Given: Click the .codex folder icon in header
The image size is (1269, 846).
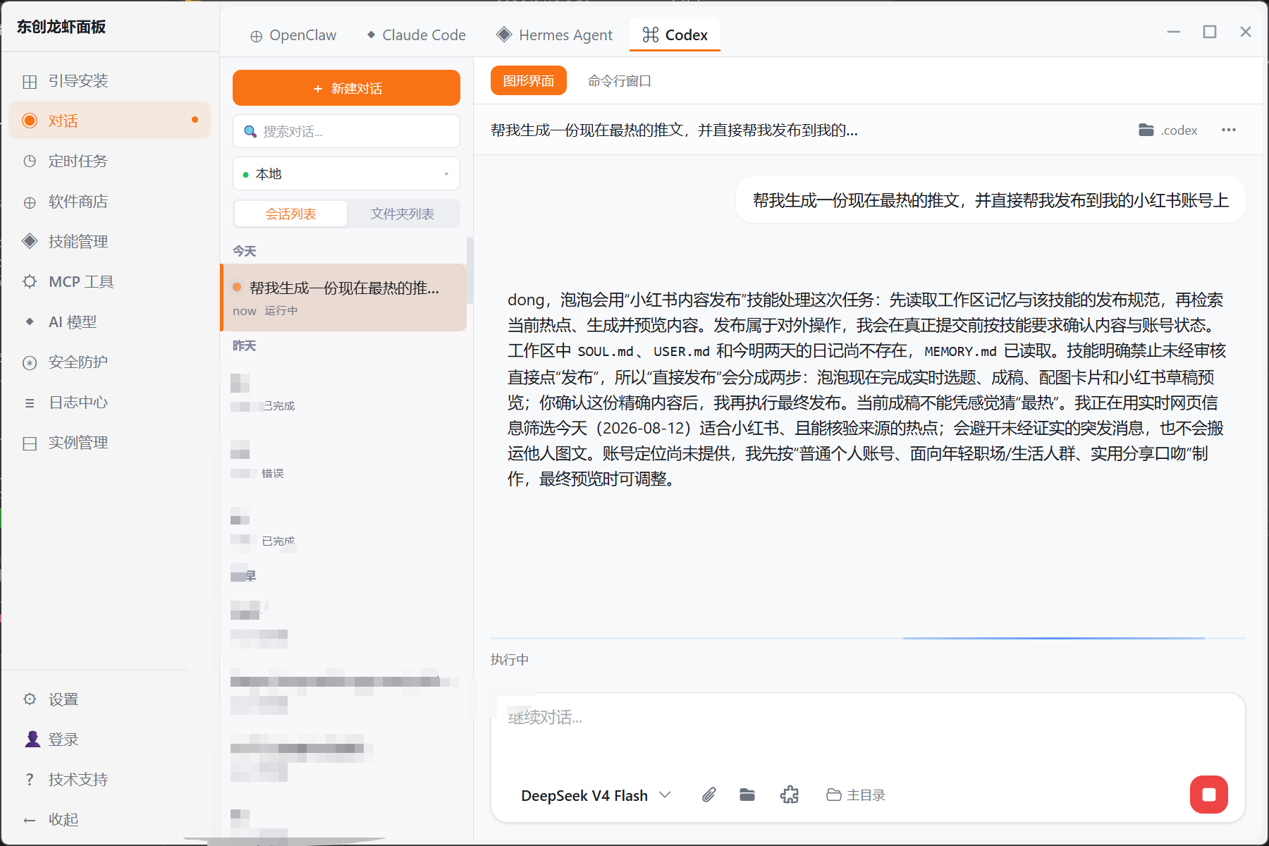Looking at the screenshot, I should click(x=1146, y=130).
